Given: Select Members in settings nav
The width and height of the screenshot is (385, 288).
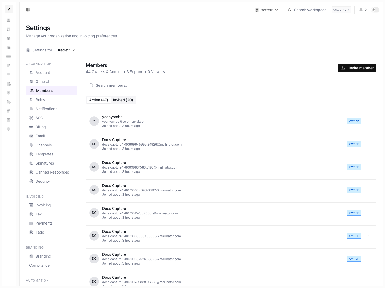Looking at the screenshot, I should 52,91.
